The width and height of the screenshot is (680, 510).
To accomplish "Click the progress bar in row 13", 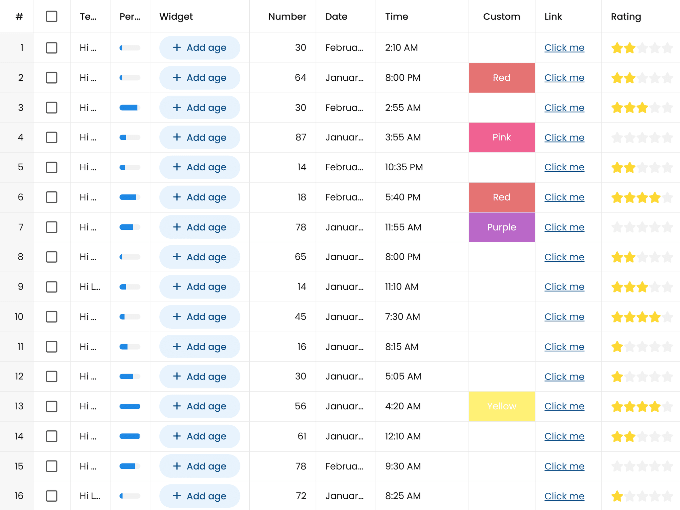I will pos(129,406).
